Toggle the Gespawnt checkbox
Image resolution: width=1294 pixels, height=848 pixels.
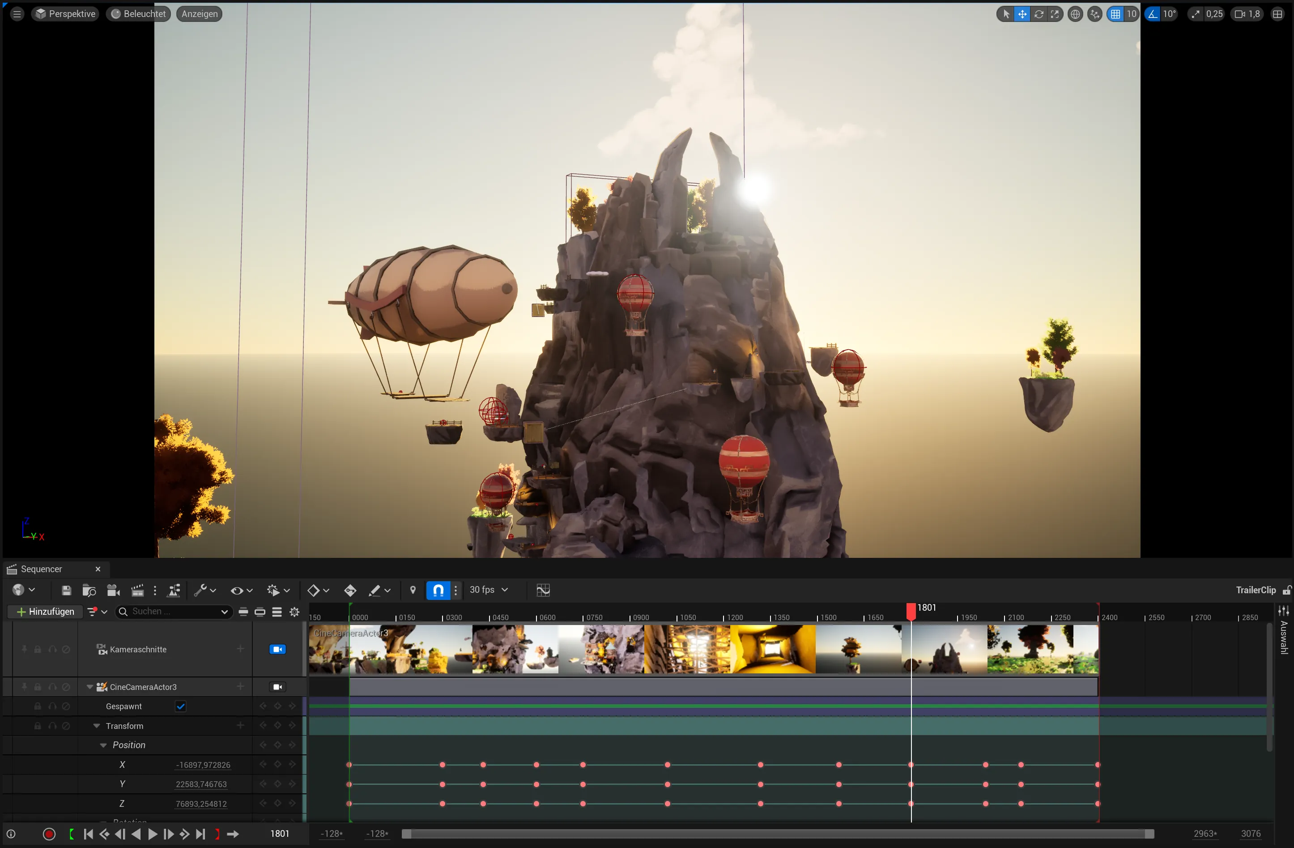[180, 707]
